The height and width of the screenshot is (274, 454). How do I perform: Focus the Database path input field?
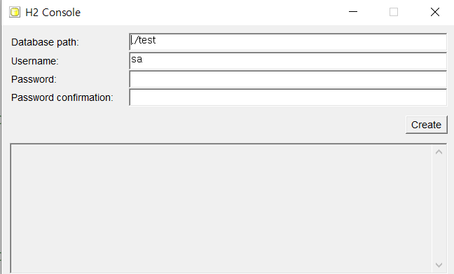tap(288, 42)
